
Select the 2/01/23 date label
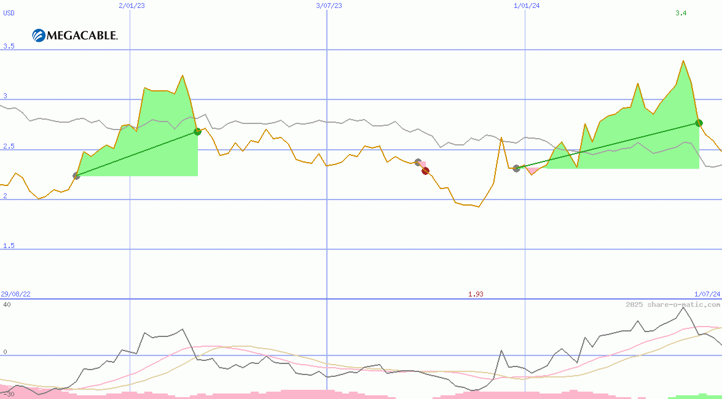(x=131, y=6)
